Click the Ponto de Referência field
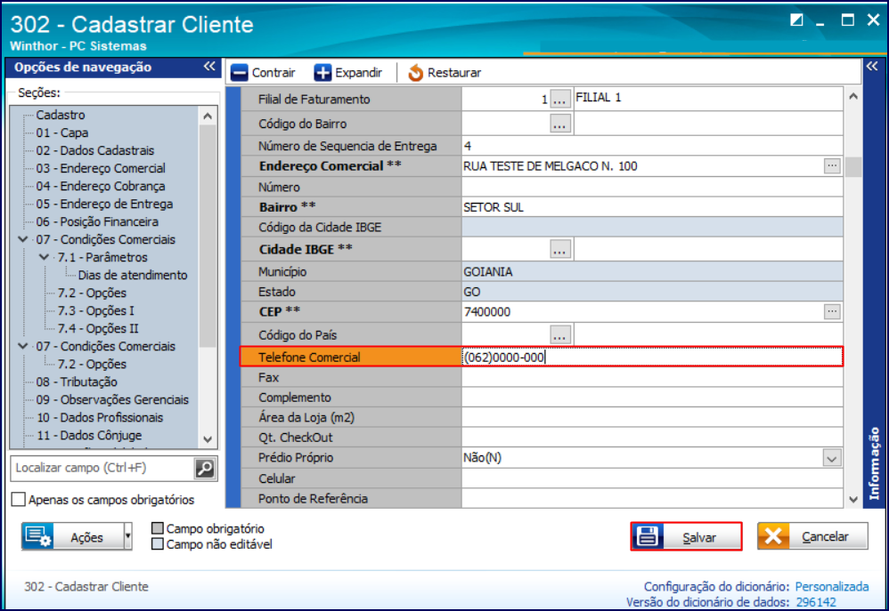The width and height of the screenshot is (889, 611). 652,498
